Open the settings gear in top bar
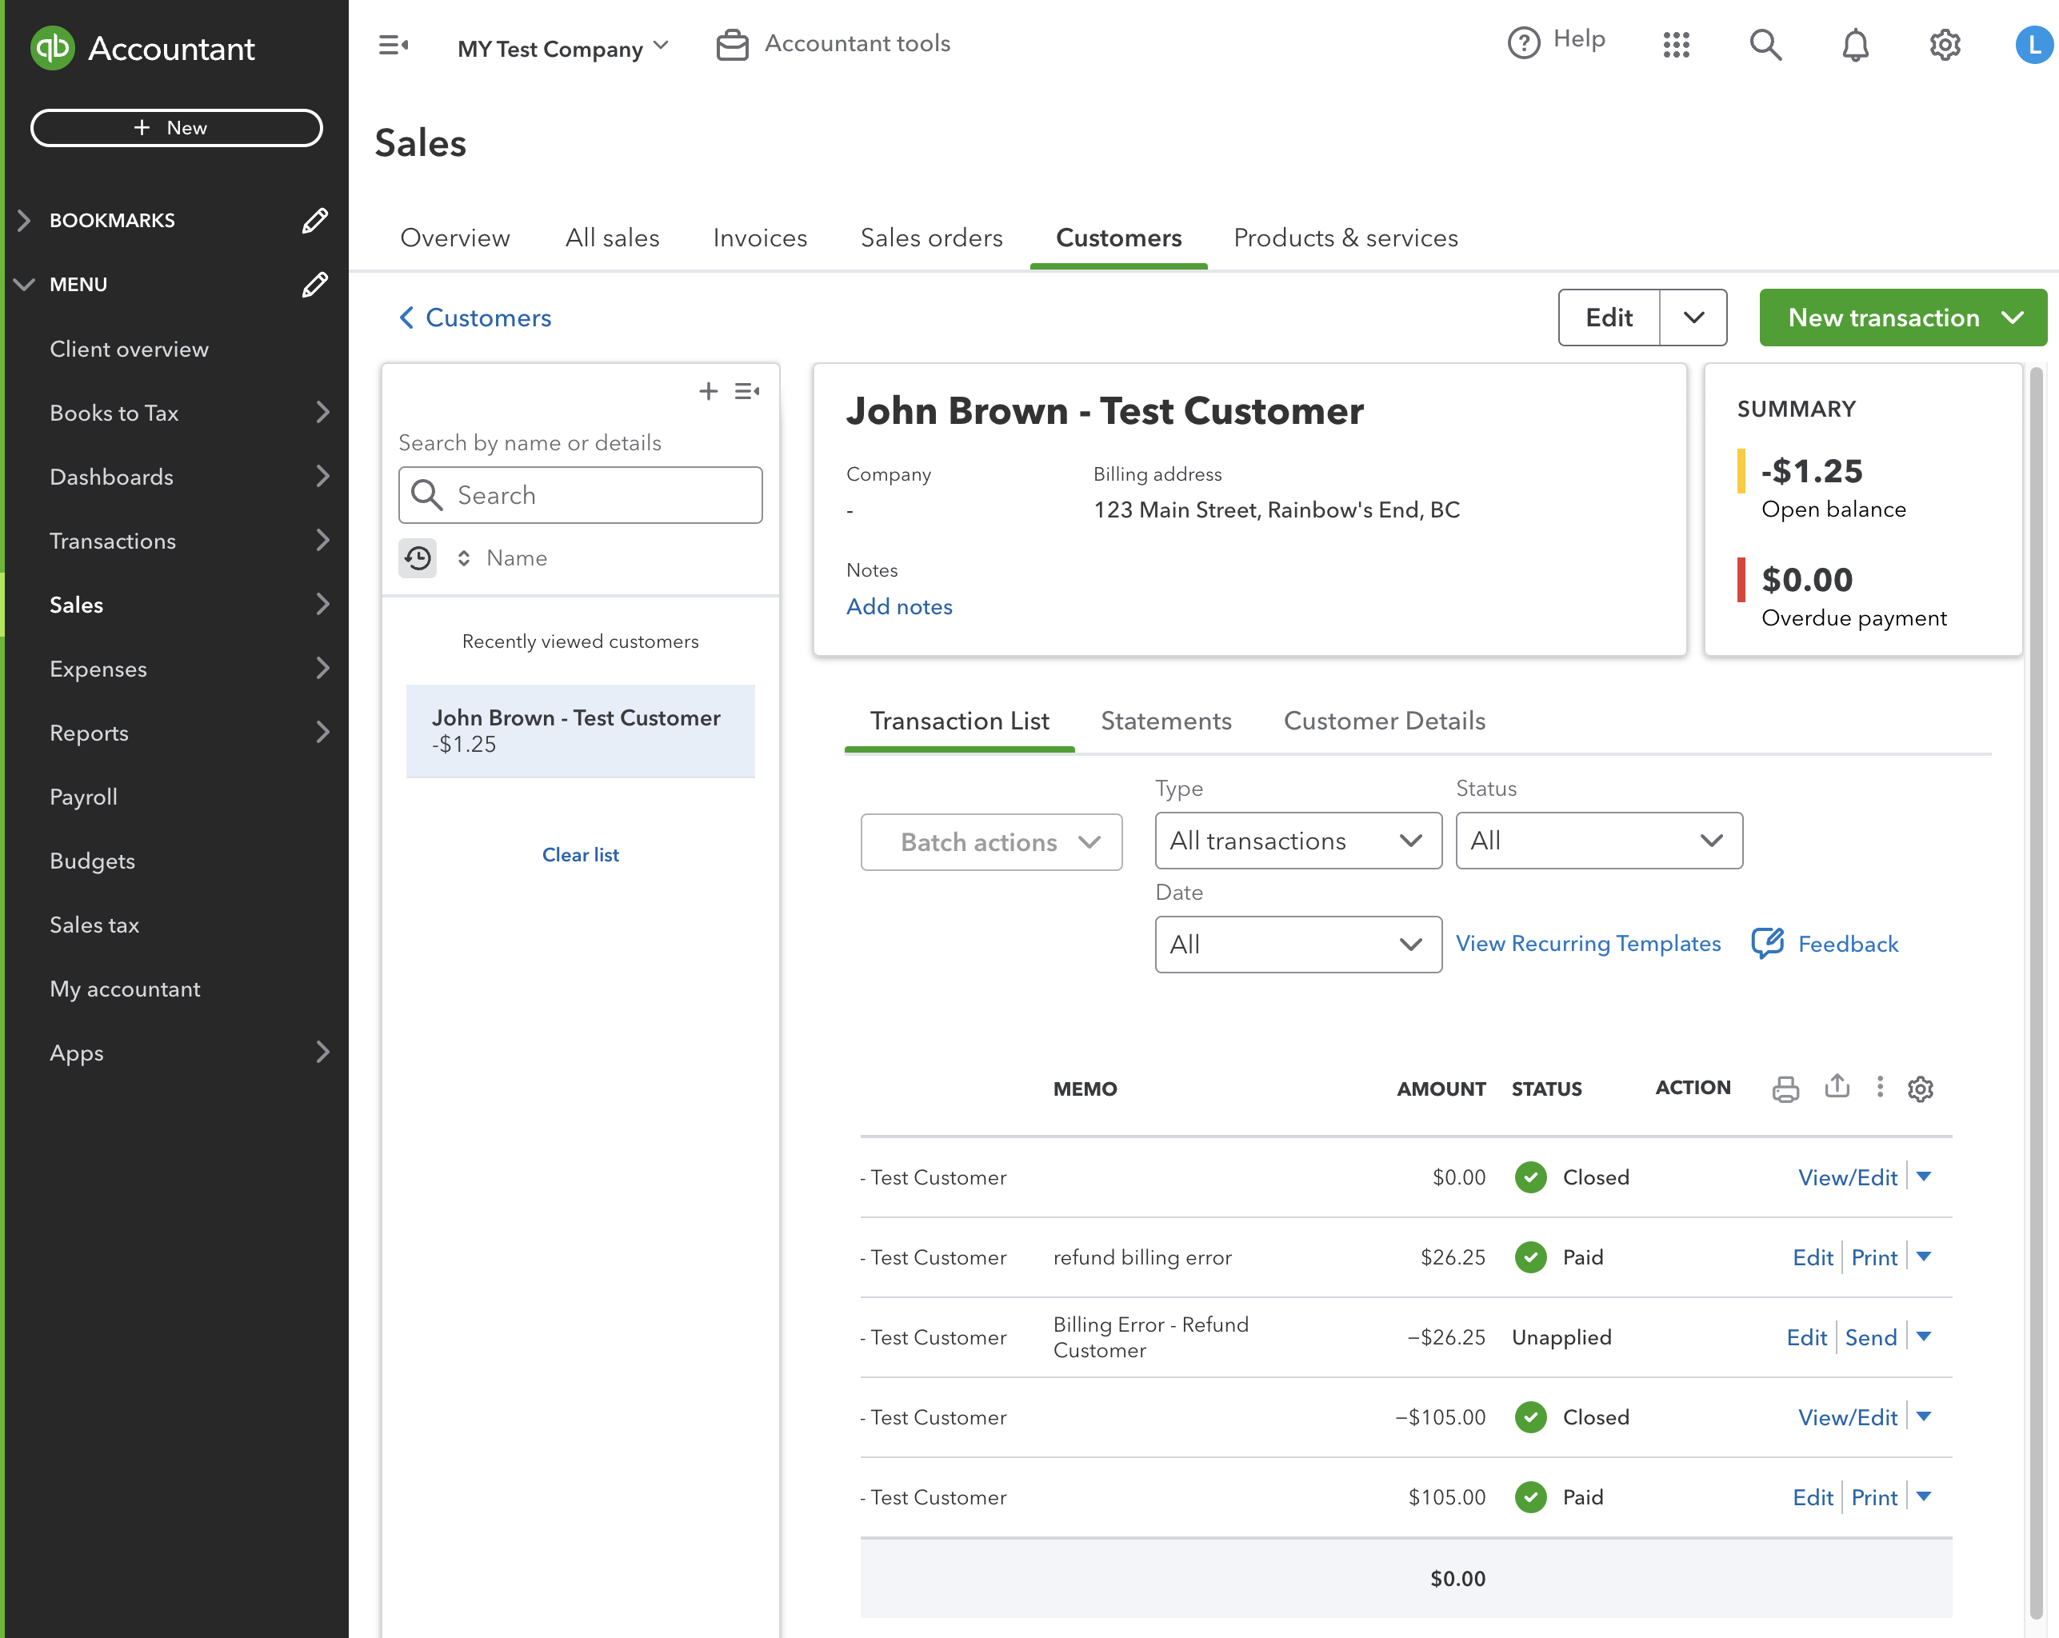This screenshot has width=2059, height=1638. click(x=1945, y=45)
